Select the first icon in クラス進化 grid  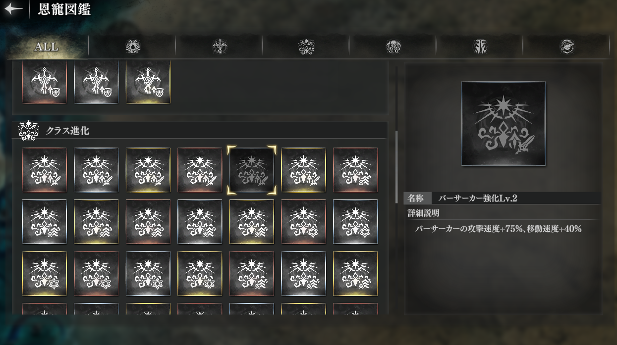pyautogui.click(x=45, y=170)
